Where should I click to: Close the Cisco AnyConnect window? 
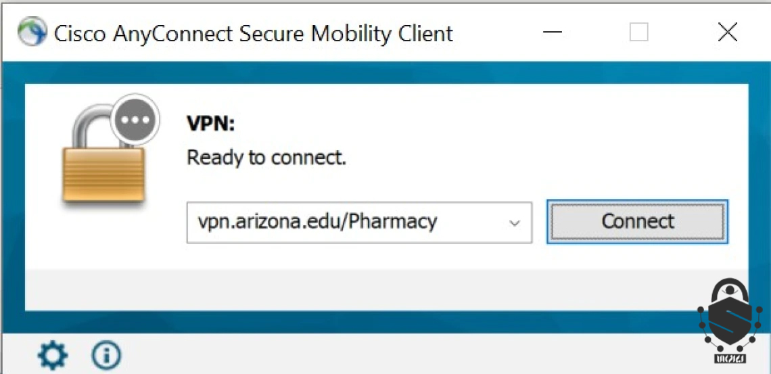727,33
